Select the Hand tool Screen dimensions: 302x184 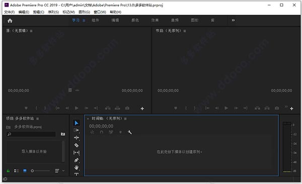pos(77,167)
